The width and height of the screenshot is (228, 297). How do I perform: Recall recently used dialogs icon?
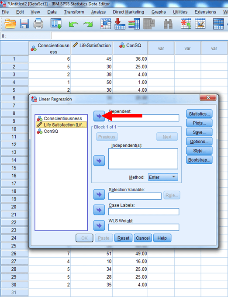coord(56,24)
